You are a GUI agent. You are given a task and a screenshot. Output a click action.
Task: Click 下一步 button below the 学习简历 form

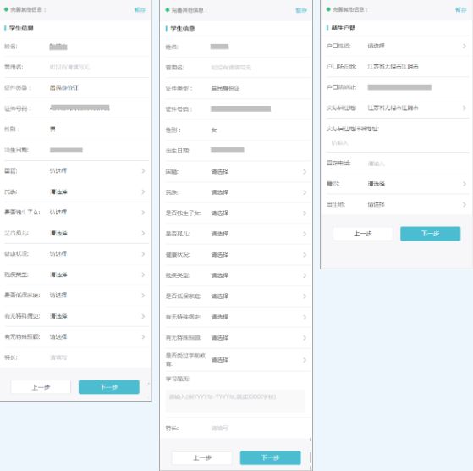pyautogui.click(x=270, y=457)
